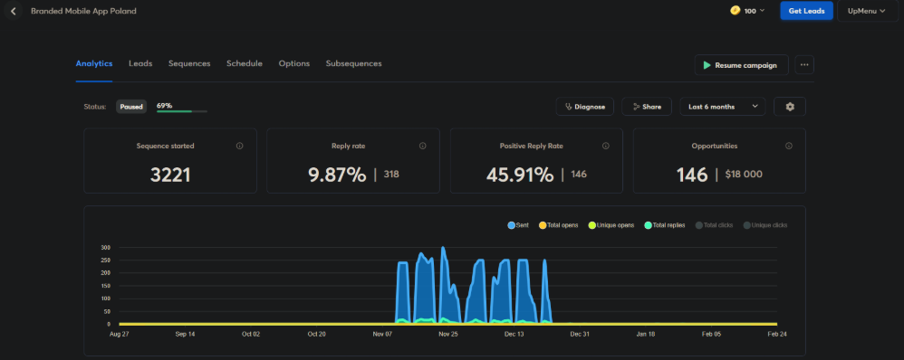
Task: Open the Last 6 months date range dropdown
Action: [723, 107]
